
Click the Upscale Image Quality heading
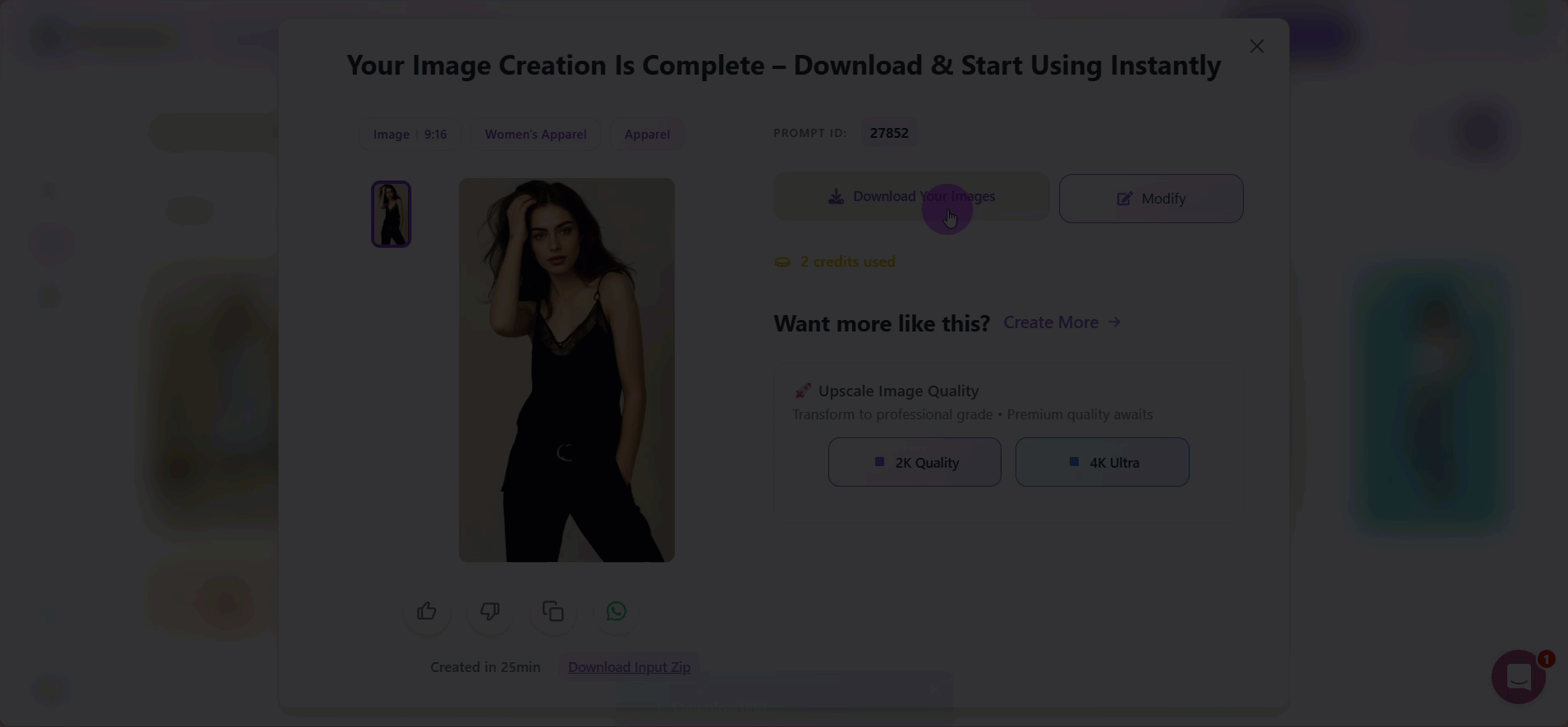pos(897,391)
